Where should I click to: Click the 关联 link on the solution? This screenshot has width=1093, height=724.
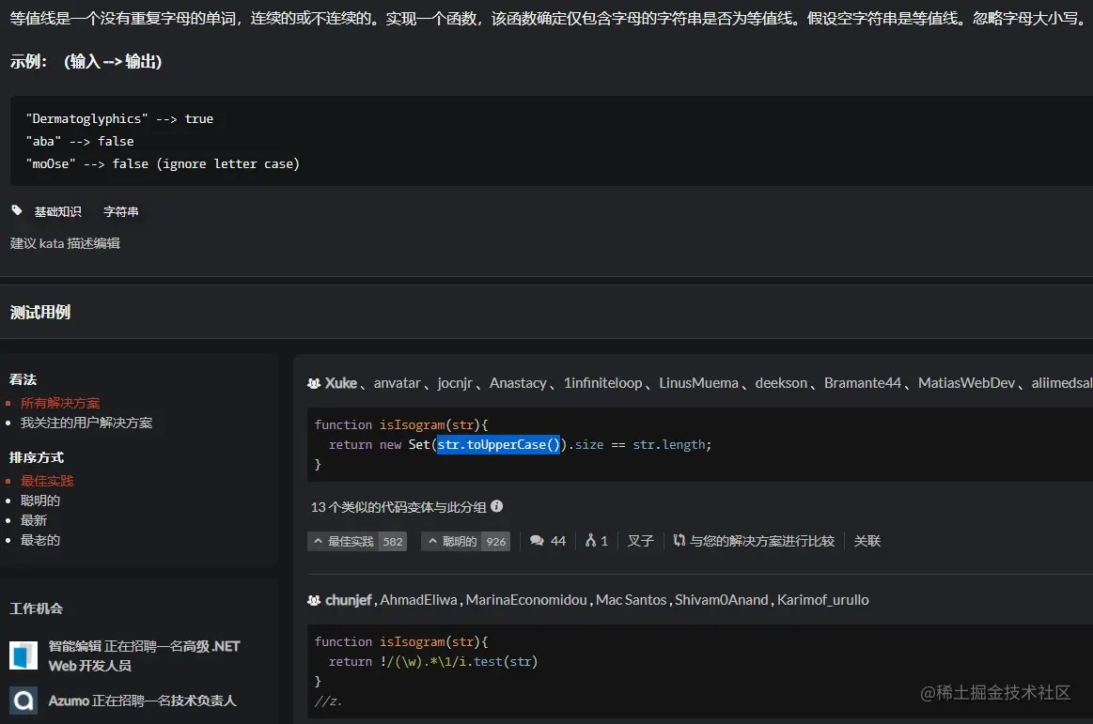(867, 540)
